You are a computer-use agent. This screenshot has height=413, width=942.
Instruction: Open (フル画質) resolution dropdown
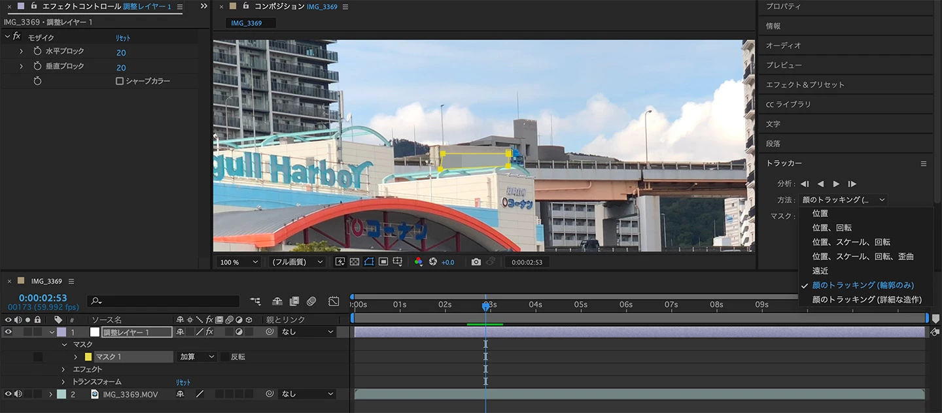pyautogui.click(x=297, y=261)
